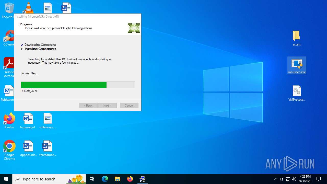Image resolution: width=327 pixels, height=184 pixels.
Task: Click the arrow beside Installing Components
Action: 22,49
